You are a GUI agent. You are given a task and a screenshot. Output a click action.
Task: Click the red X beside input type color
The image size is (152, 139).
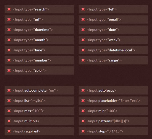point(9,71)
